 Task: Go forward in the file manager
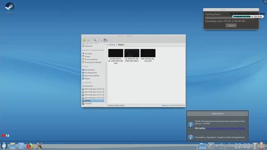tap(88, 40)
